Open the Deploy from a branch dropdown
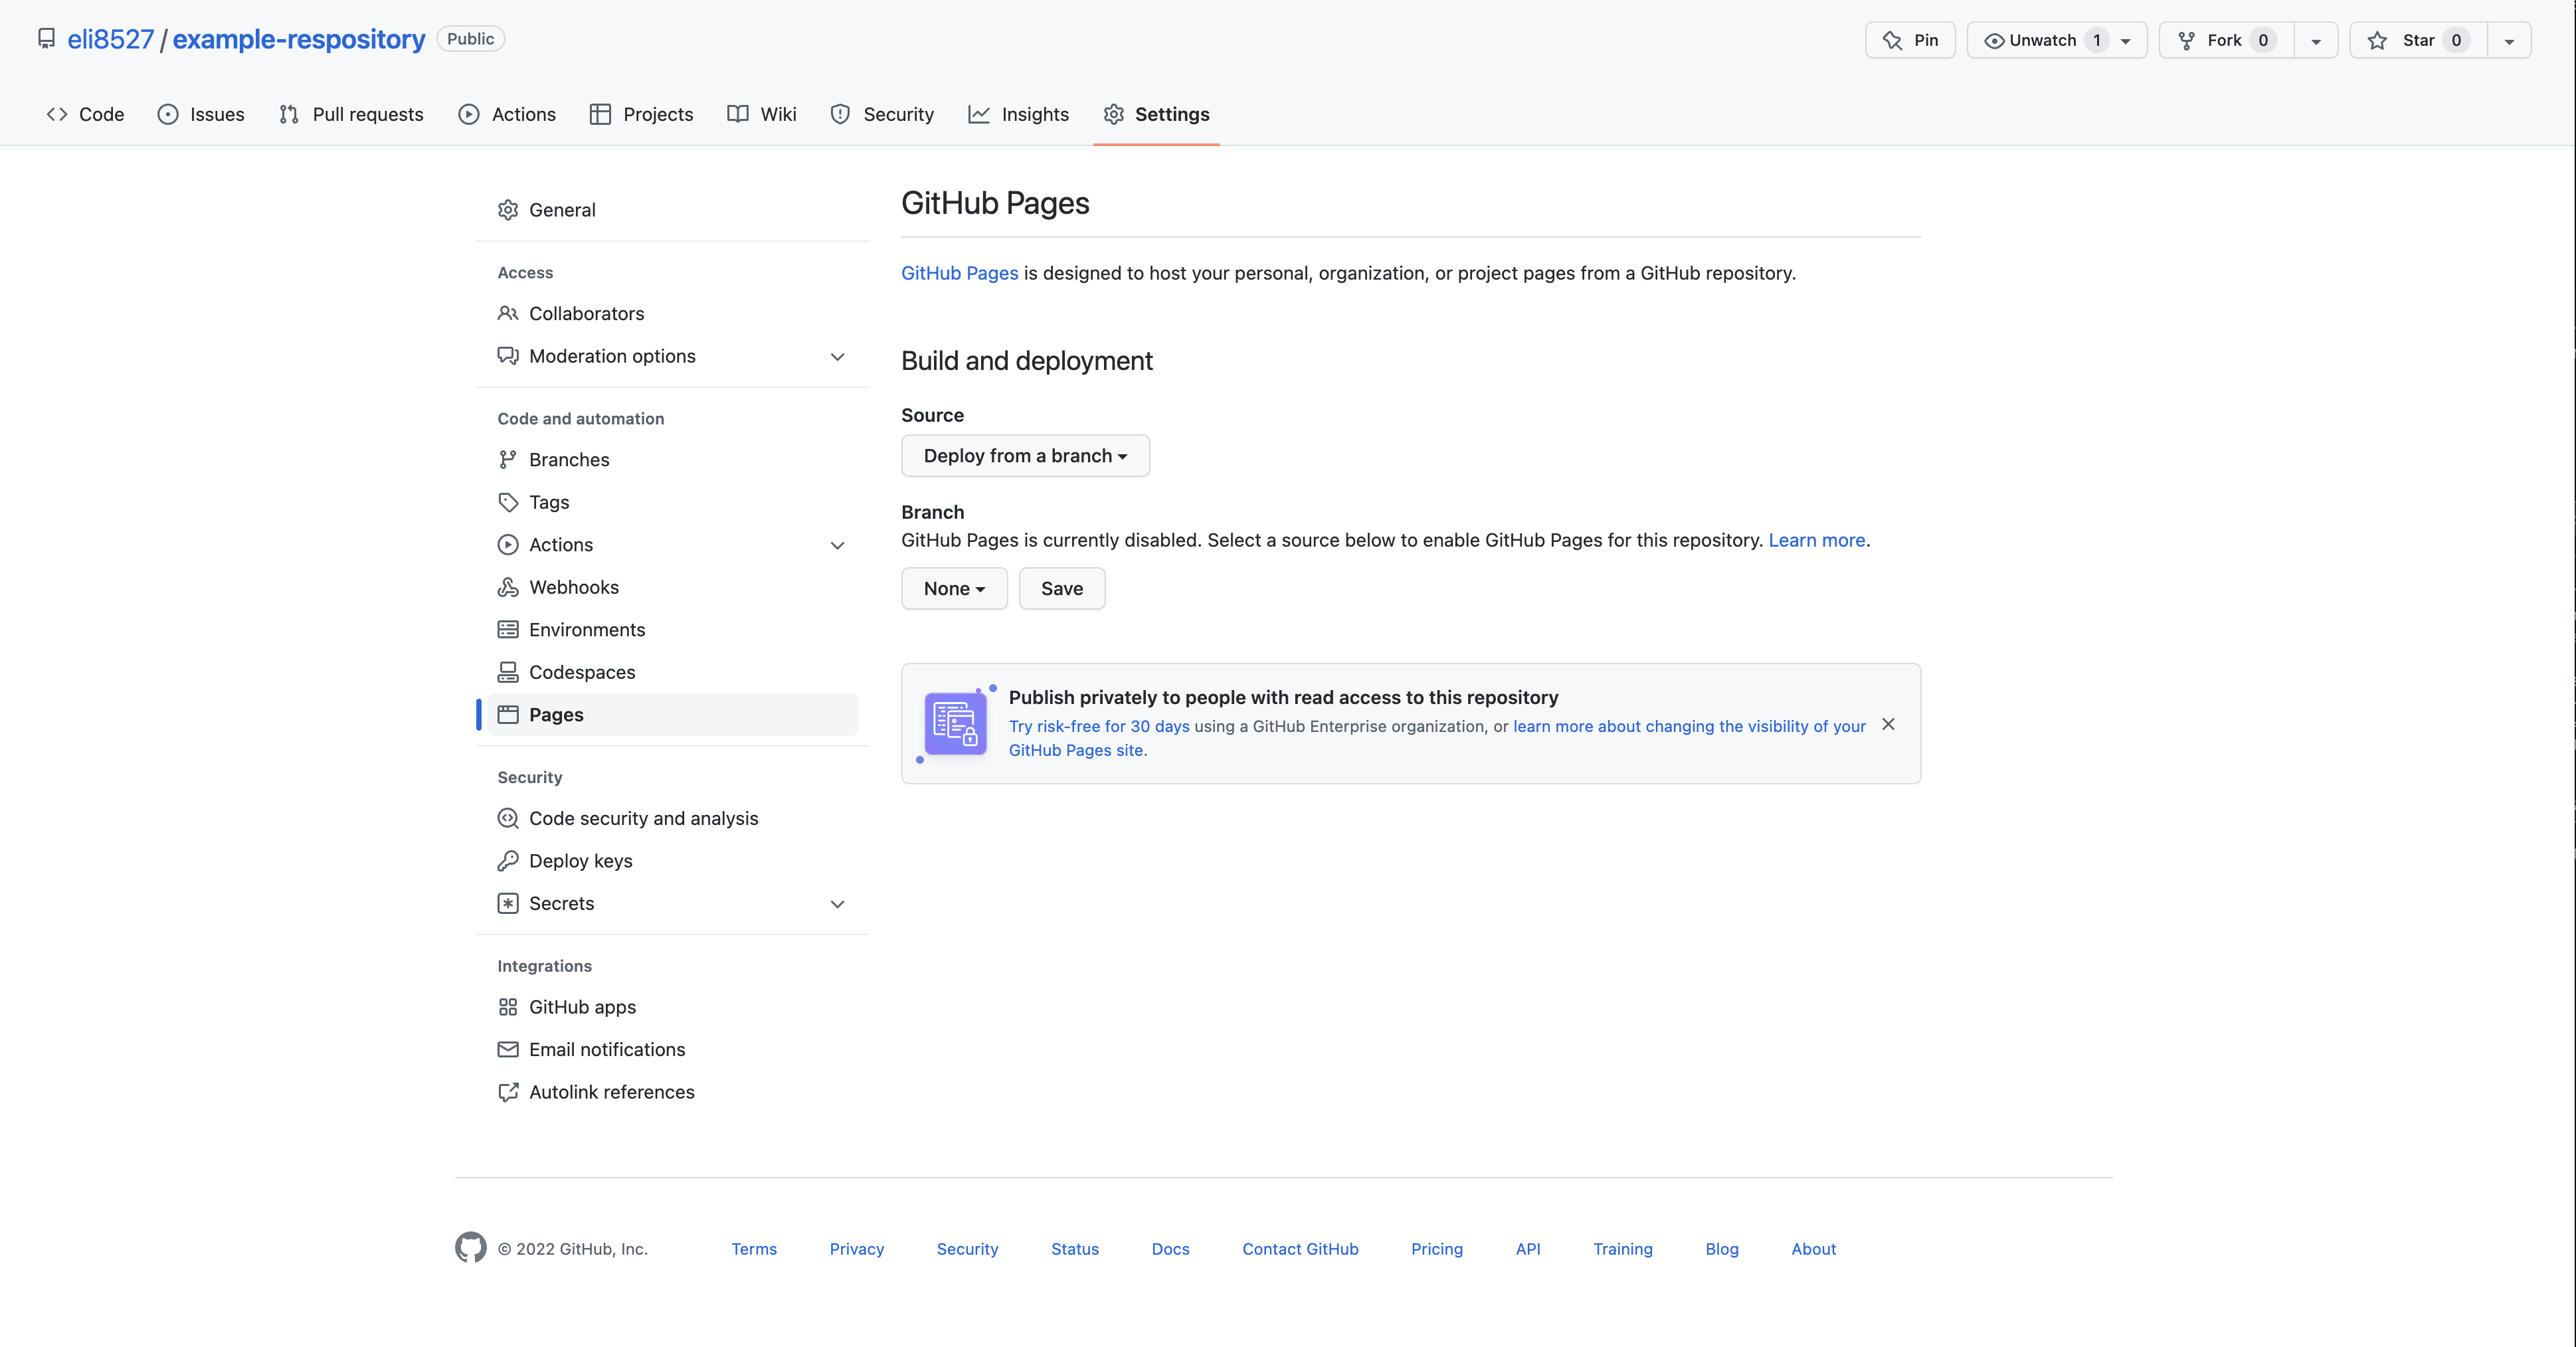Image resolution: width=2576 pixels, height=1347 pixels. coord(1025,456)
